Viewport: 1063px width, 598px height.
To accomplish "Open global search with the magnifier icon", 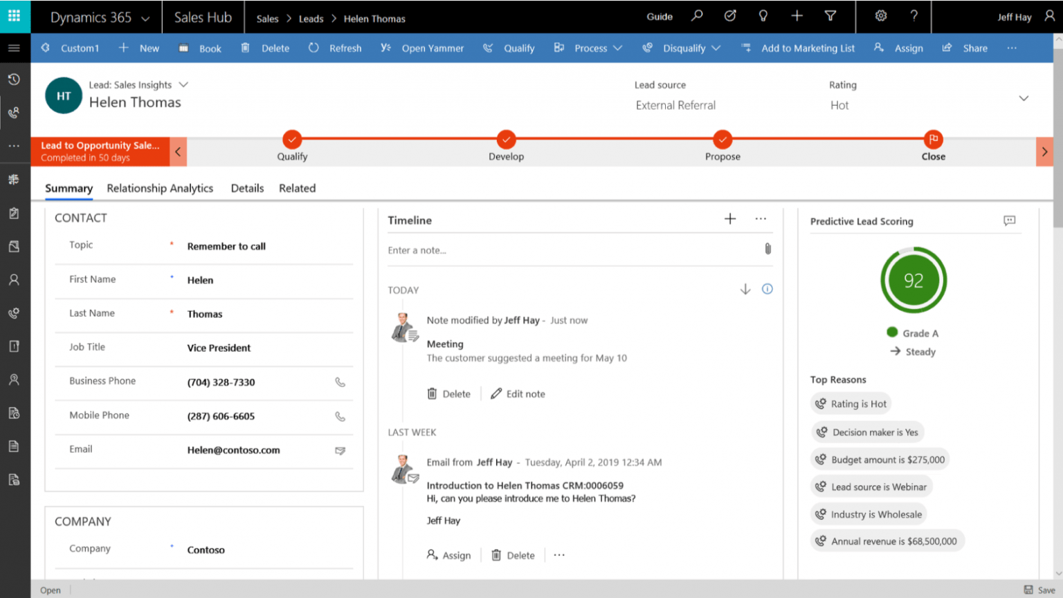I will (697, 16).
